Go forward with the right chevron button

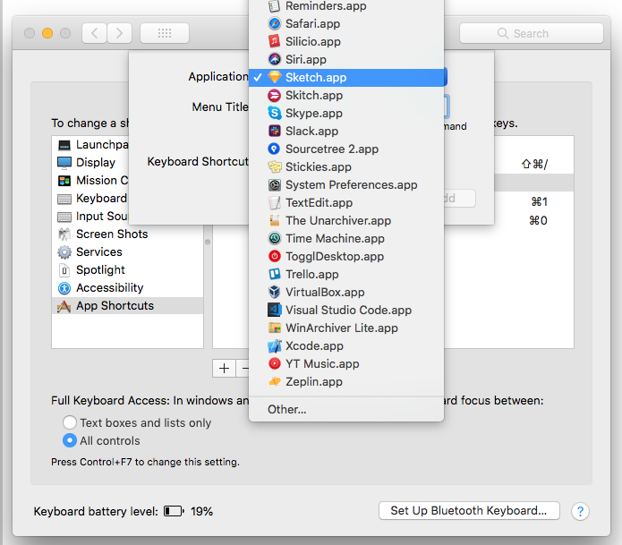[x=119, y=33]
